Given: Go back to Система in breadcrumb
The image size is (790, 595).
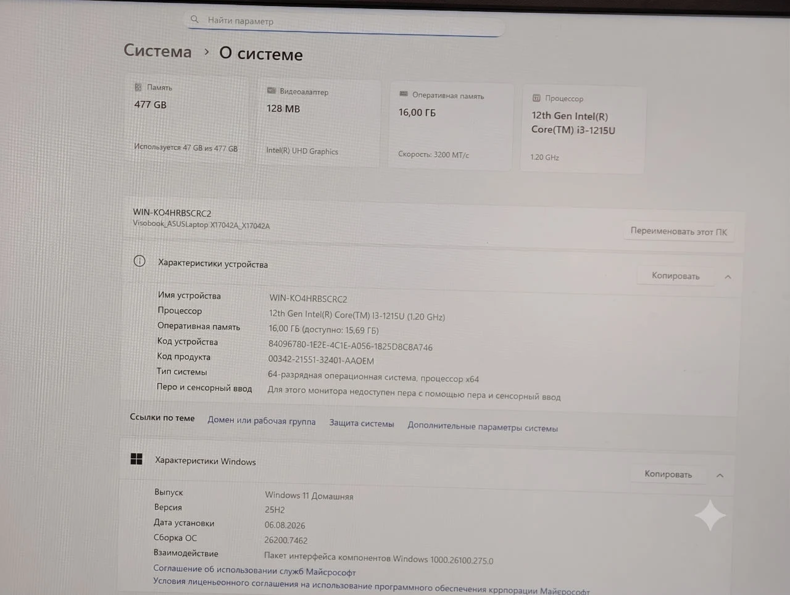Looking at the screenshot, I should [157, 51].
